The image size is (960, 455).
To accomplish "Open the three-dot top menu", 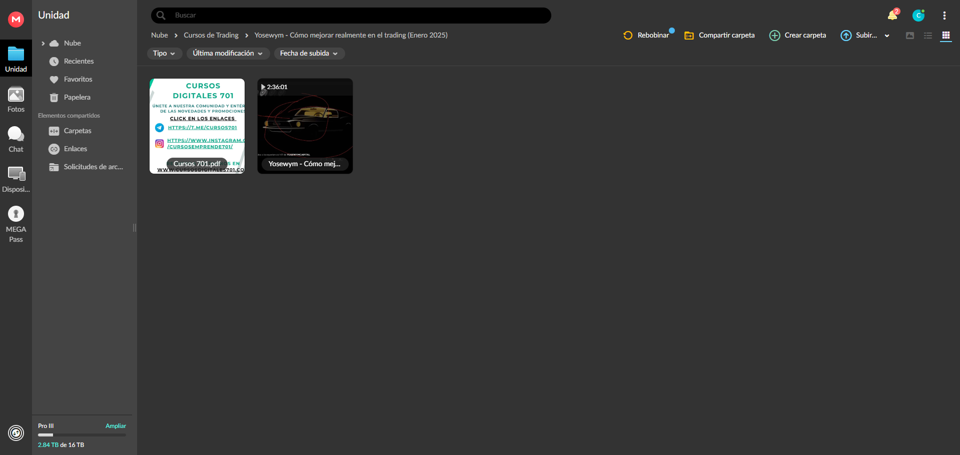I will coord(944,16).
